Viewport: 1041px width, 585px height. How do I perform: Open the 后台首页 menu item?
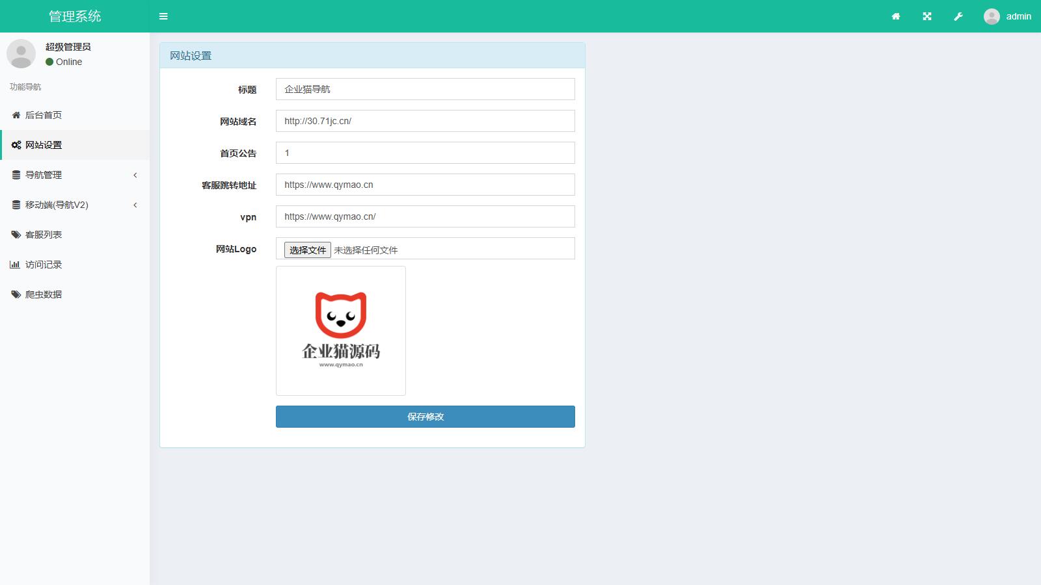tap(75, 115)
